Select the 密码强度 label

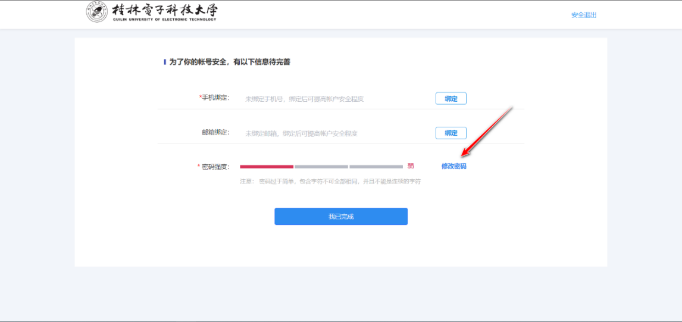tap(214, 167)
